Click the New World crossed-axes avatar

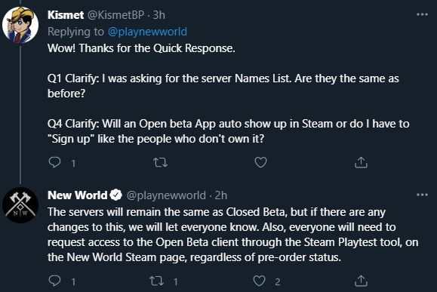20,205
